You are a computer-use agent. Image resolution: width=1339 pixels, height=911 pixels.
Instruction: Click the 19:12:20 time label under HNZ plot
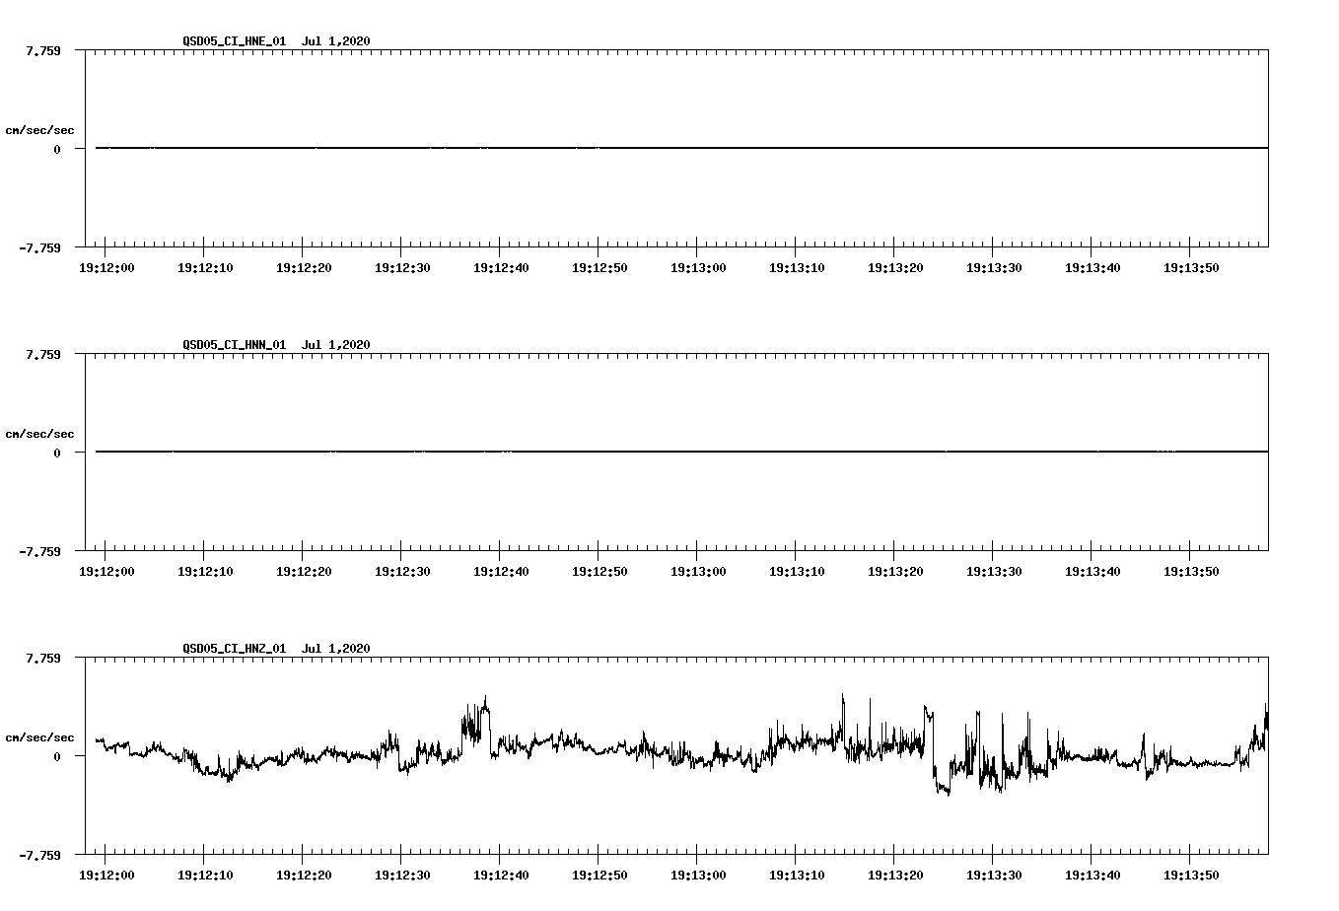304,875
